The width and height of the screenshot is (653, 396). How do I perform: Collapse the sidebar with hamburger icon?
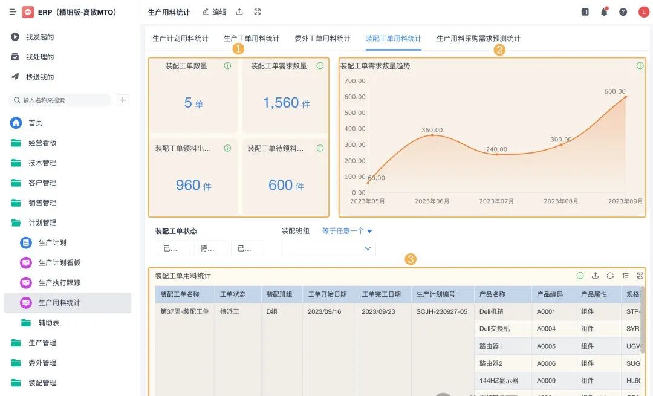coord(13,12)
